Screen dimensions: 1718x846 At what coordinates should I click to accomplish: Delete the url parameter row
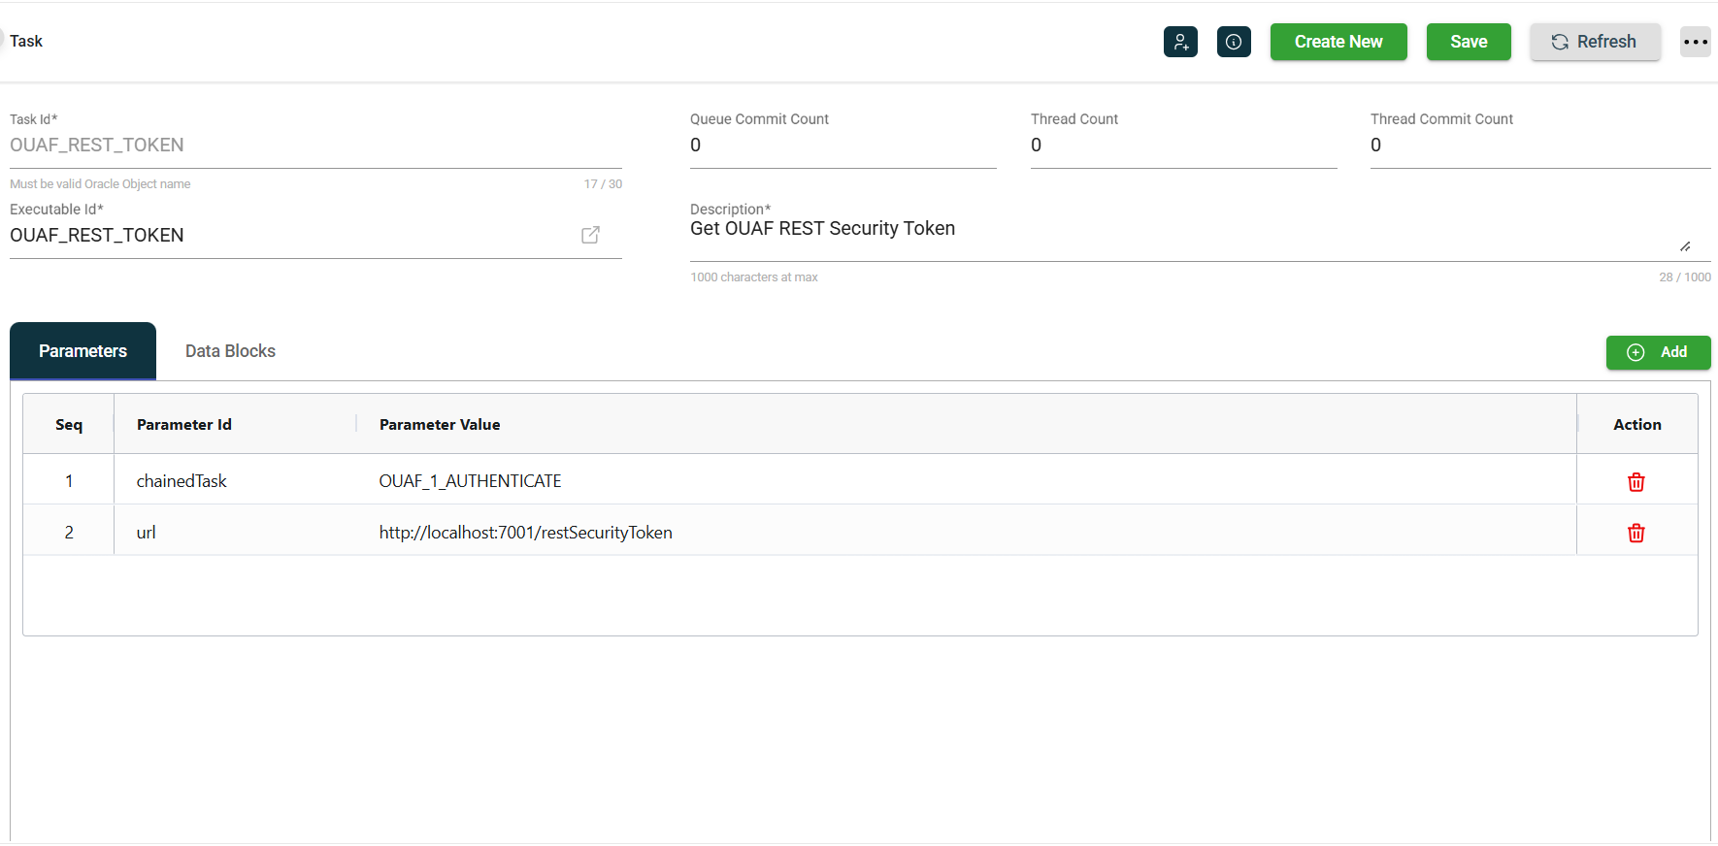pyautogui.click(x=1635, y=533)
